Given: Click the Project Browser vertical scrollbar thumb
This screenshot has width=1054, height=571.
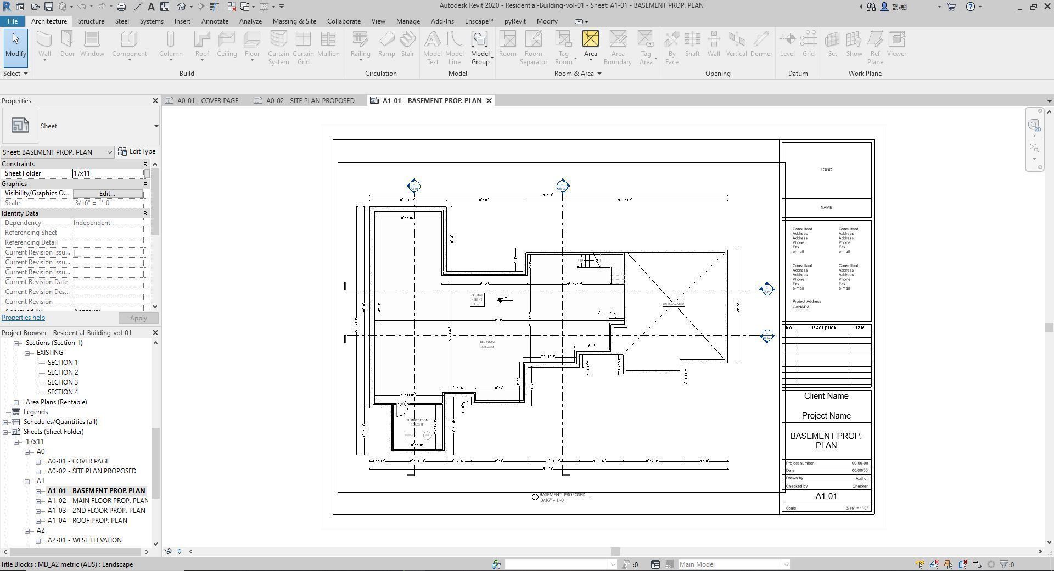Looking at the screenshot, I should 156,463.
